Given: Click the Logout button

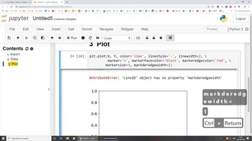Looking at the screenshot, I should (x=241, y=19).
